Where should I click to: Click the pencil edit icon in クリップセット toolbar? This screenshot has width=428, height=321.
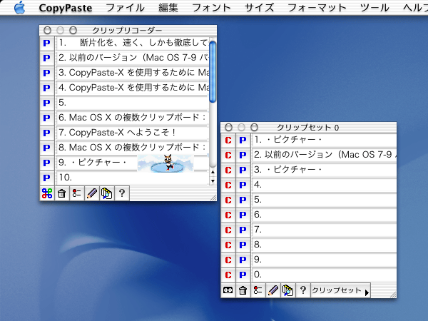pos(272,290)
